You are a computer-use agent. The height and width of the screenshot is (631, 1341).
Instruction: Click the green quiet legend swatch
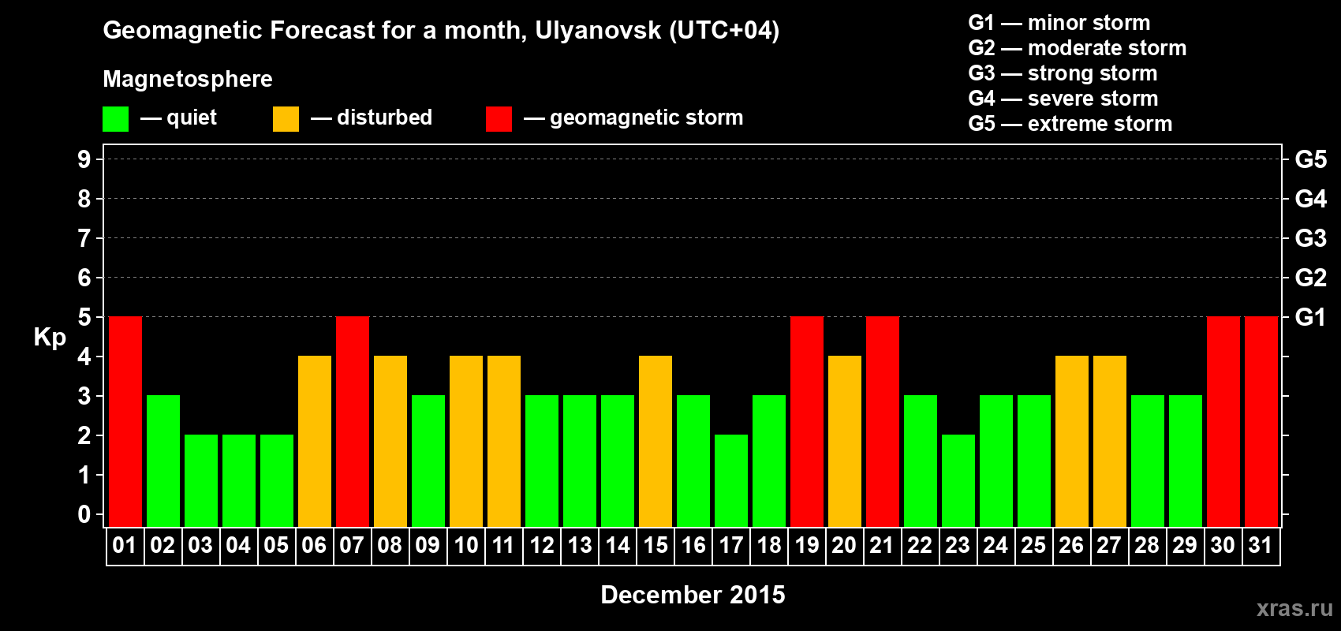pos(115,119)
